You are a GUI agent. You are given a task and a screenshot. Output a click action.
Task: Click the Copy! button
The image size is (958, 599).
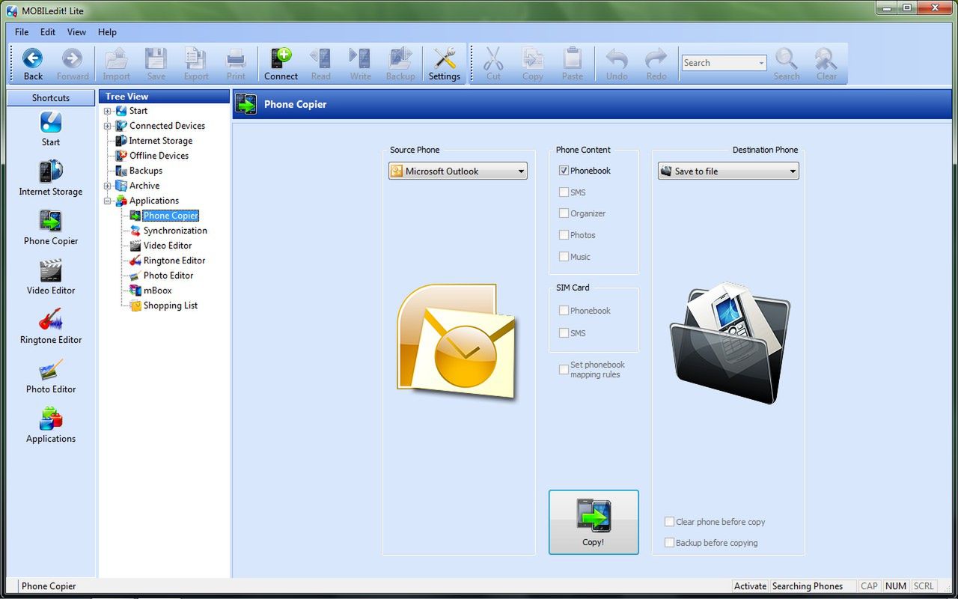pos(594,522)
